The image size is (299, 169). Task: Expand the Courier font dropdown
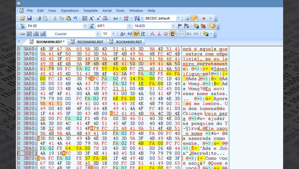(x=97, y=34)
